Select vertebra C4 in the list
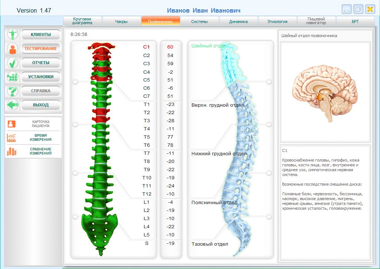 (x=147, y=72)
